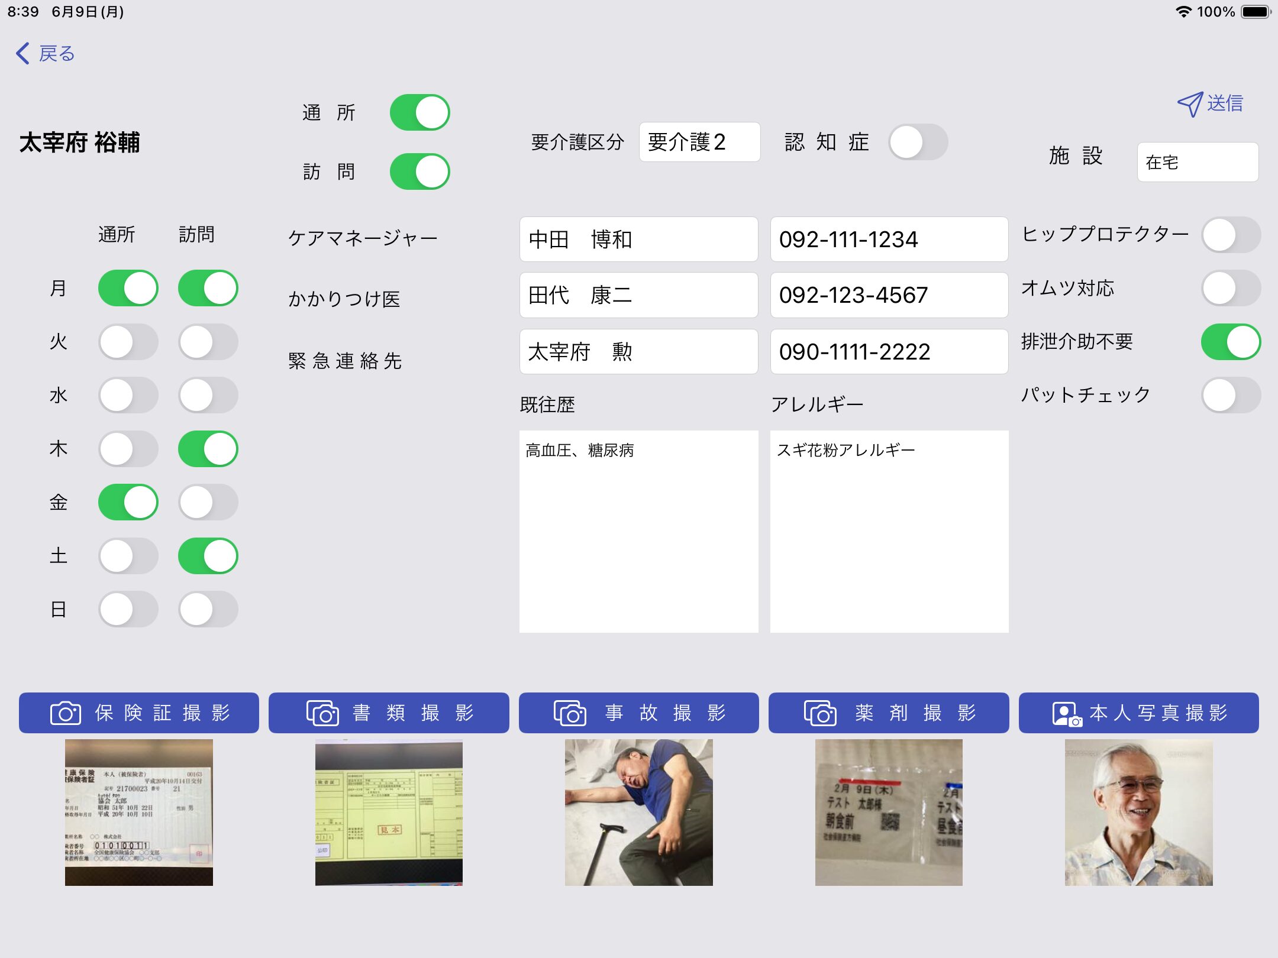1278x958 pixels.
Task: Open the 要介護区分 selector showing 要介護2
Action: [699, 142]
